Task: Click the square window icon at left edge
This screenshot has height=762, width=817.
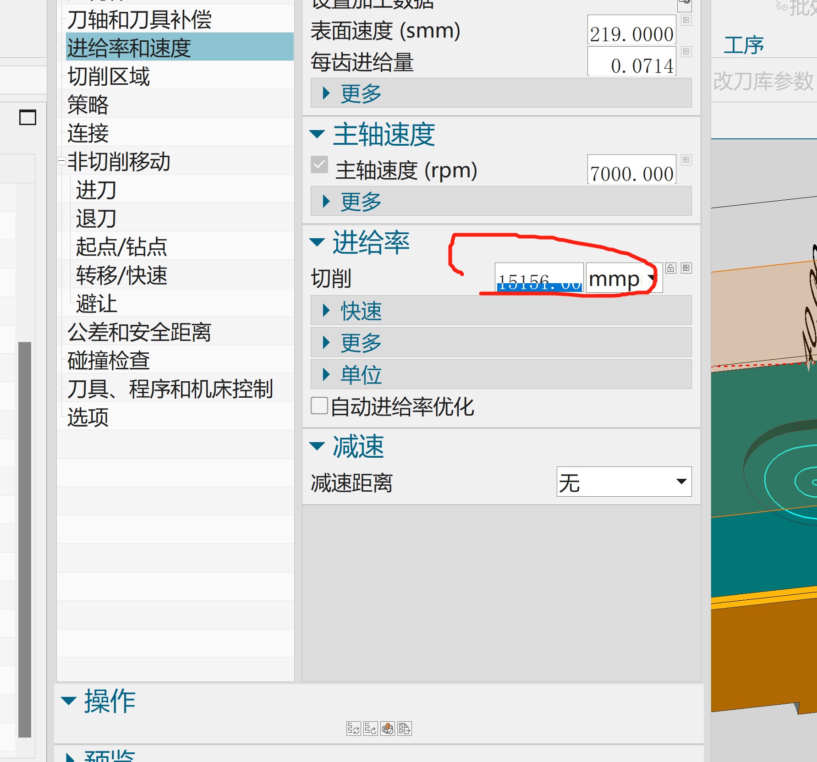Action: [x=27, y=117]
